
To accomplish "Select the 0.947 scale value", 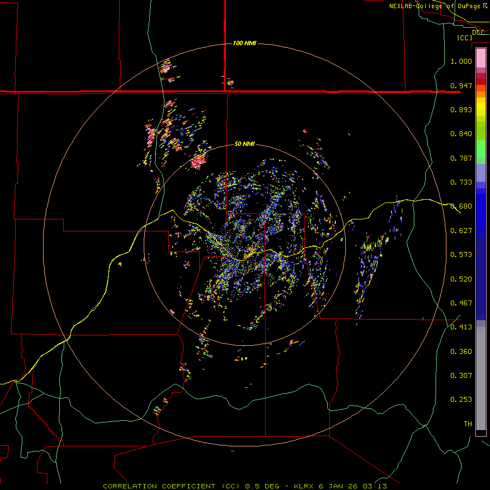I will pyautogui.click(x=461, y=85).
